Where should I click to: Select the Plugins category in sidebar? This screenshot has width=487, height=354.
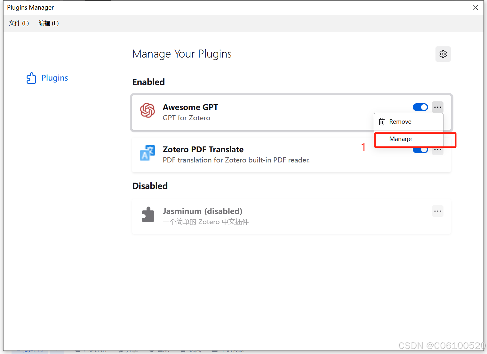pos(47,78)
